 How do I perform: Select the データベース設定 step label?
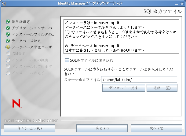26,41
